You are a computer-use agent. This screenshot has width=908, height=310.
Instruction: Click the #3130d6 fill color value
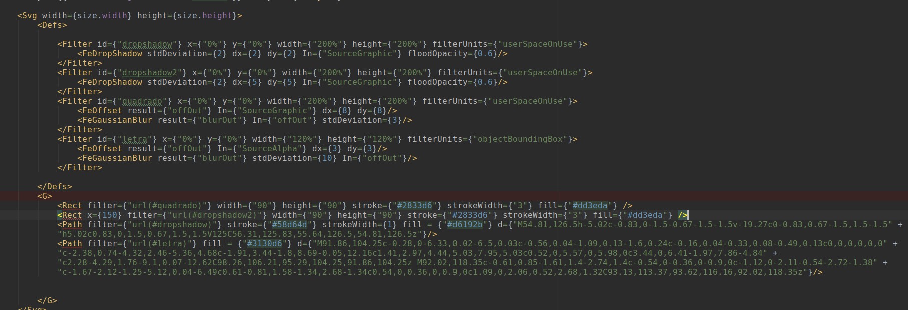click(x=264, y=244)
